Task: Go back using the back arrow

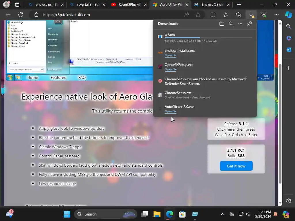Action: coord(8,15)
